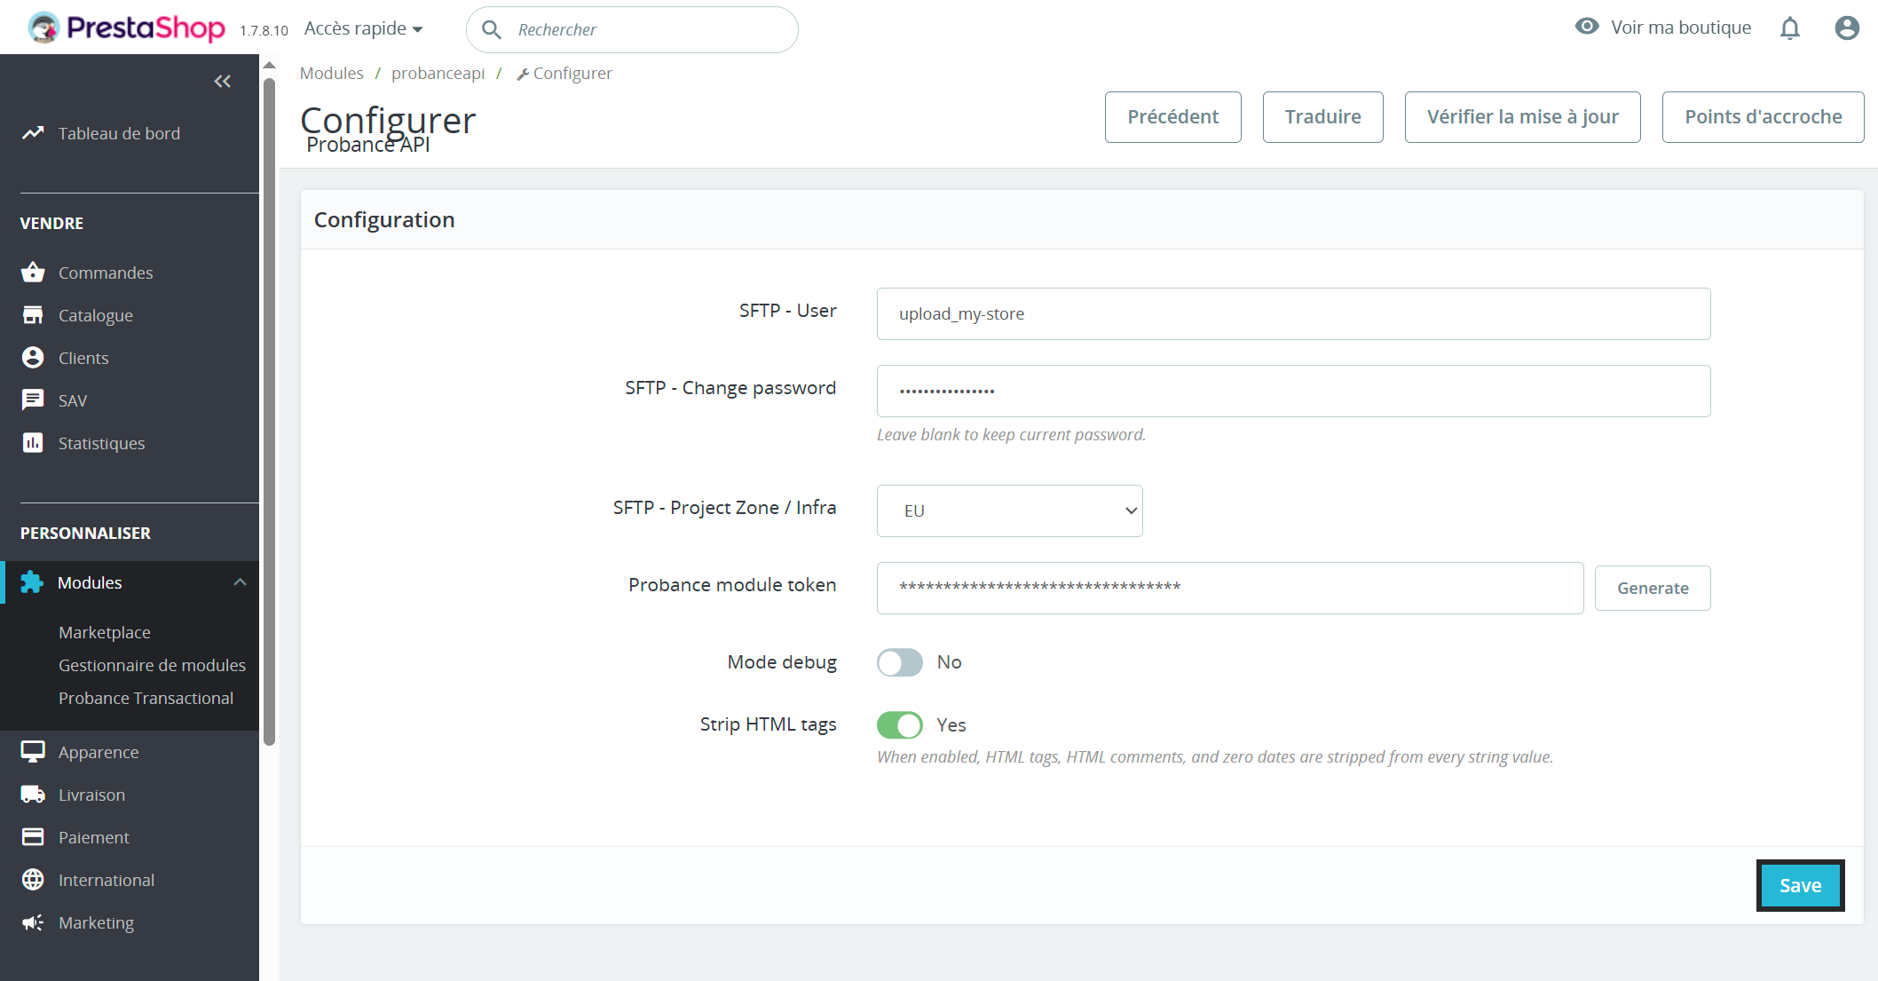
Task: Collapse the sidebar with the double-chevron icon
Action: click(x=223, y=82)
